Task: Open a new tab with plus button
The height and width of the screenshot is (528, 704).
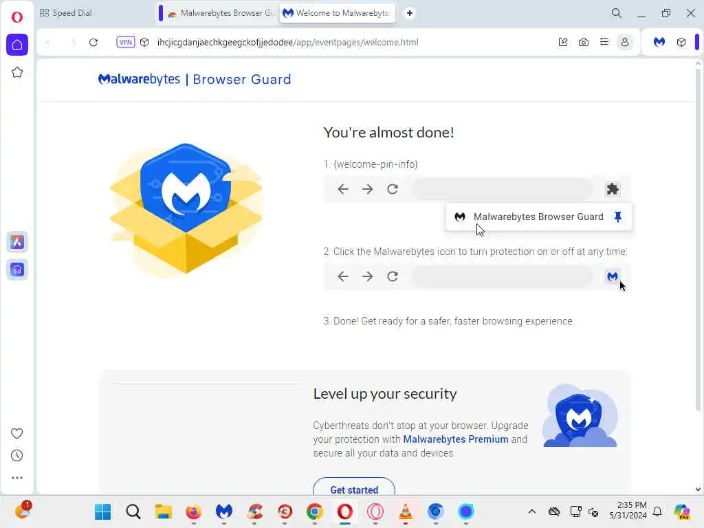Action: coord(410,13)
